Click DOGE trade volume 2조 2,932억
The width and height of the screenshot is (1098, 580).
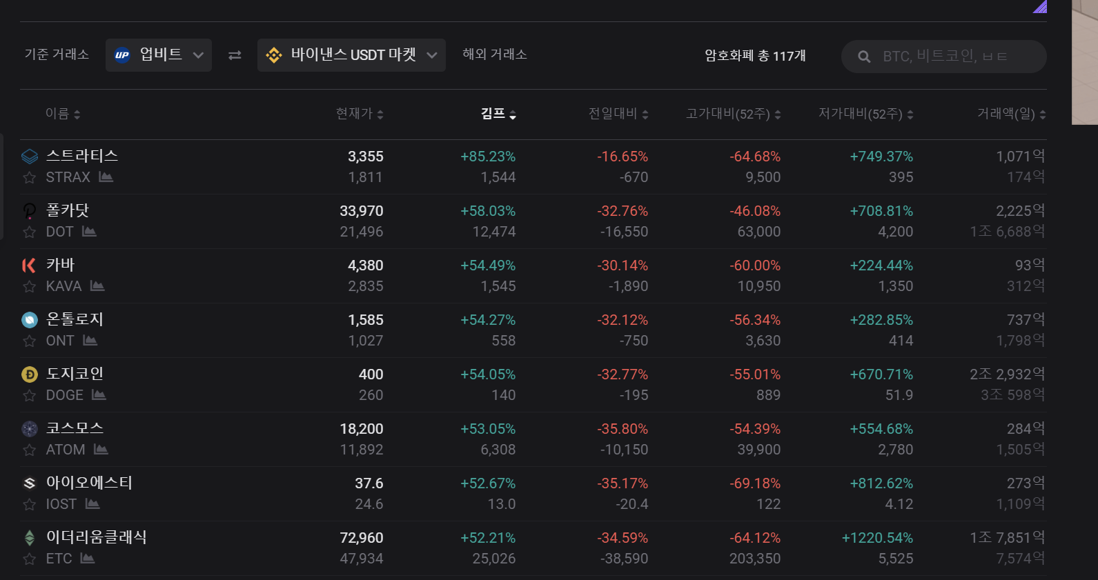1007,374
